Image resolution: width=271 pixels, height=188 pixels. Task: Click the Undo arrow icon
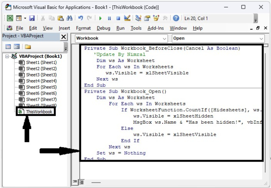[x=81, y=18]
